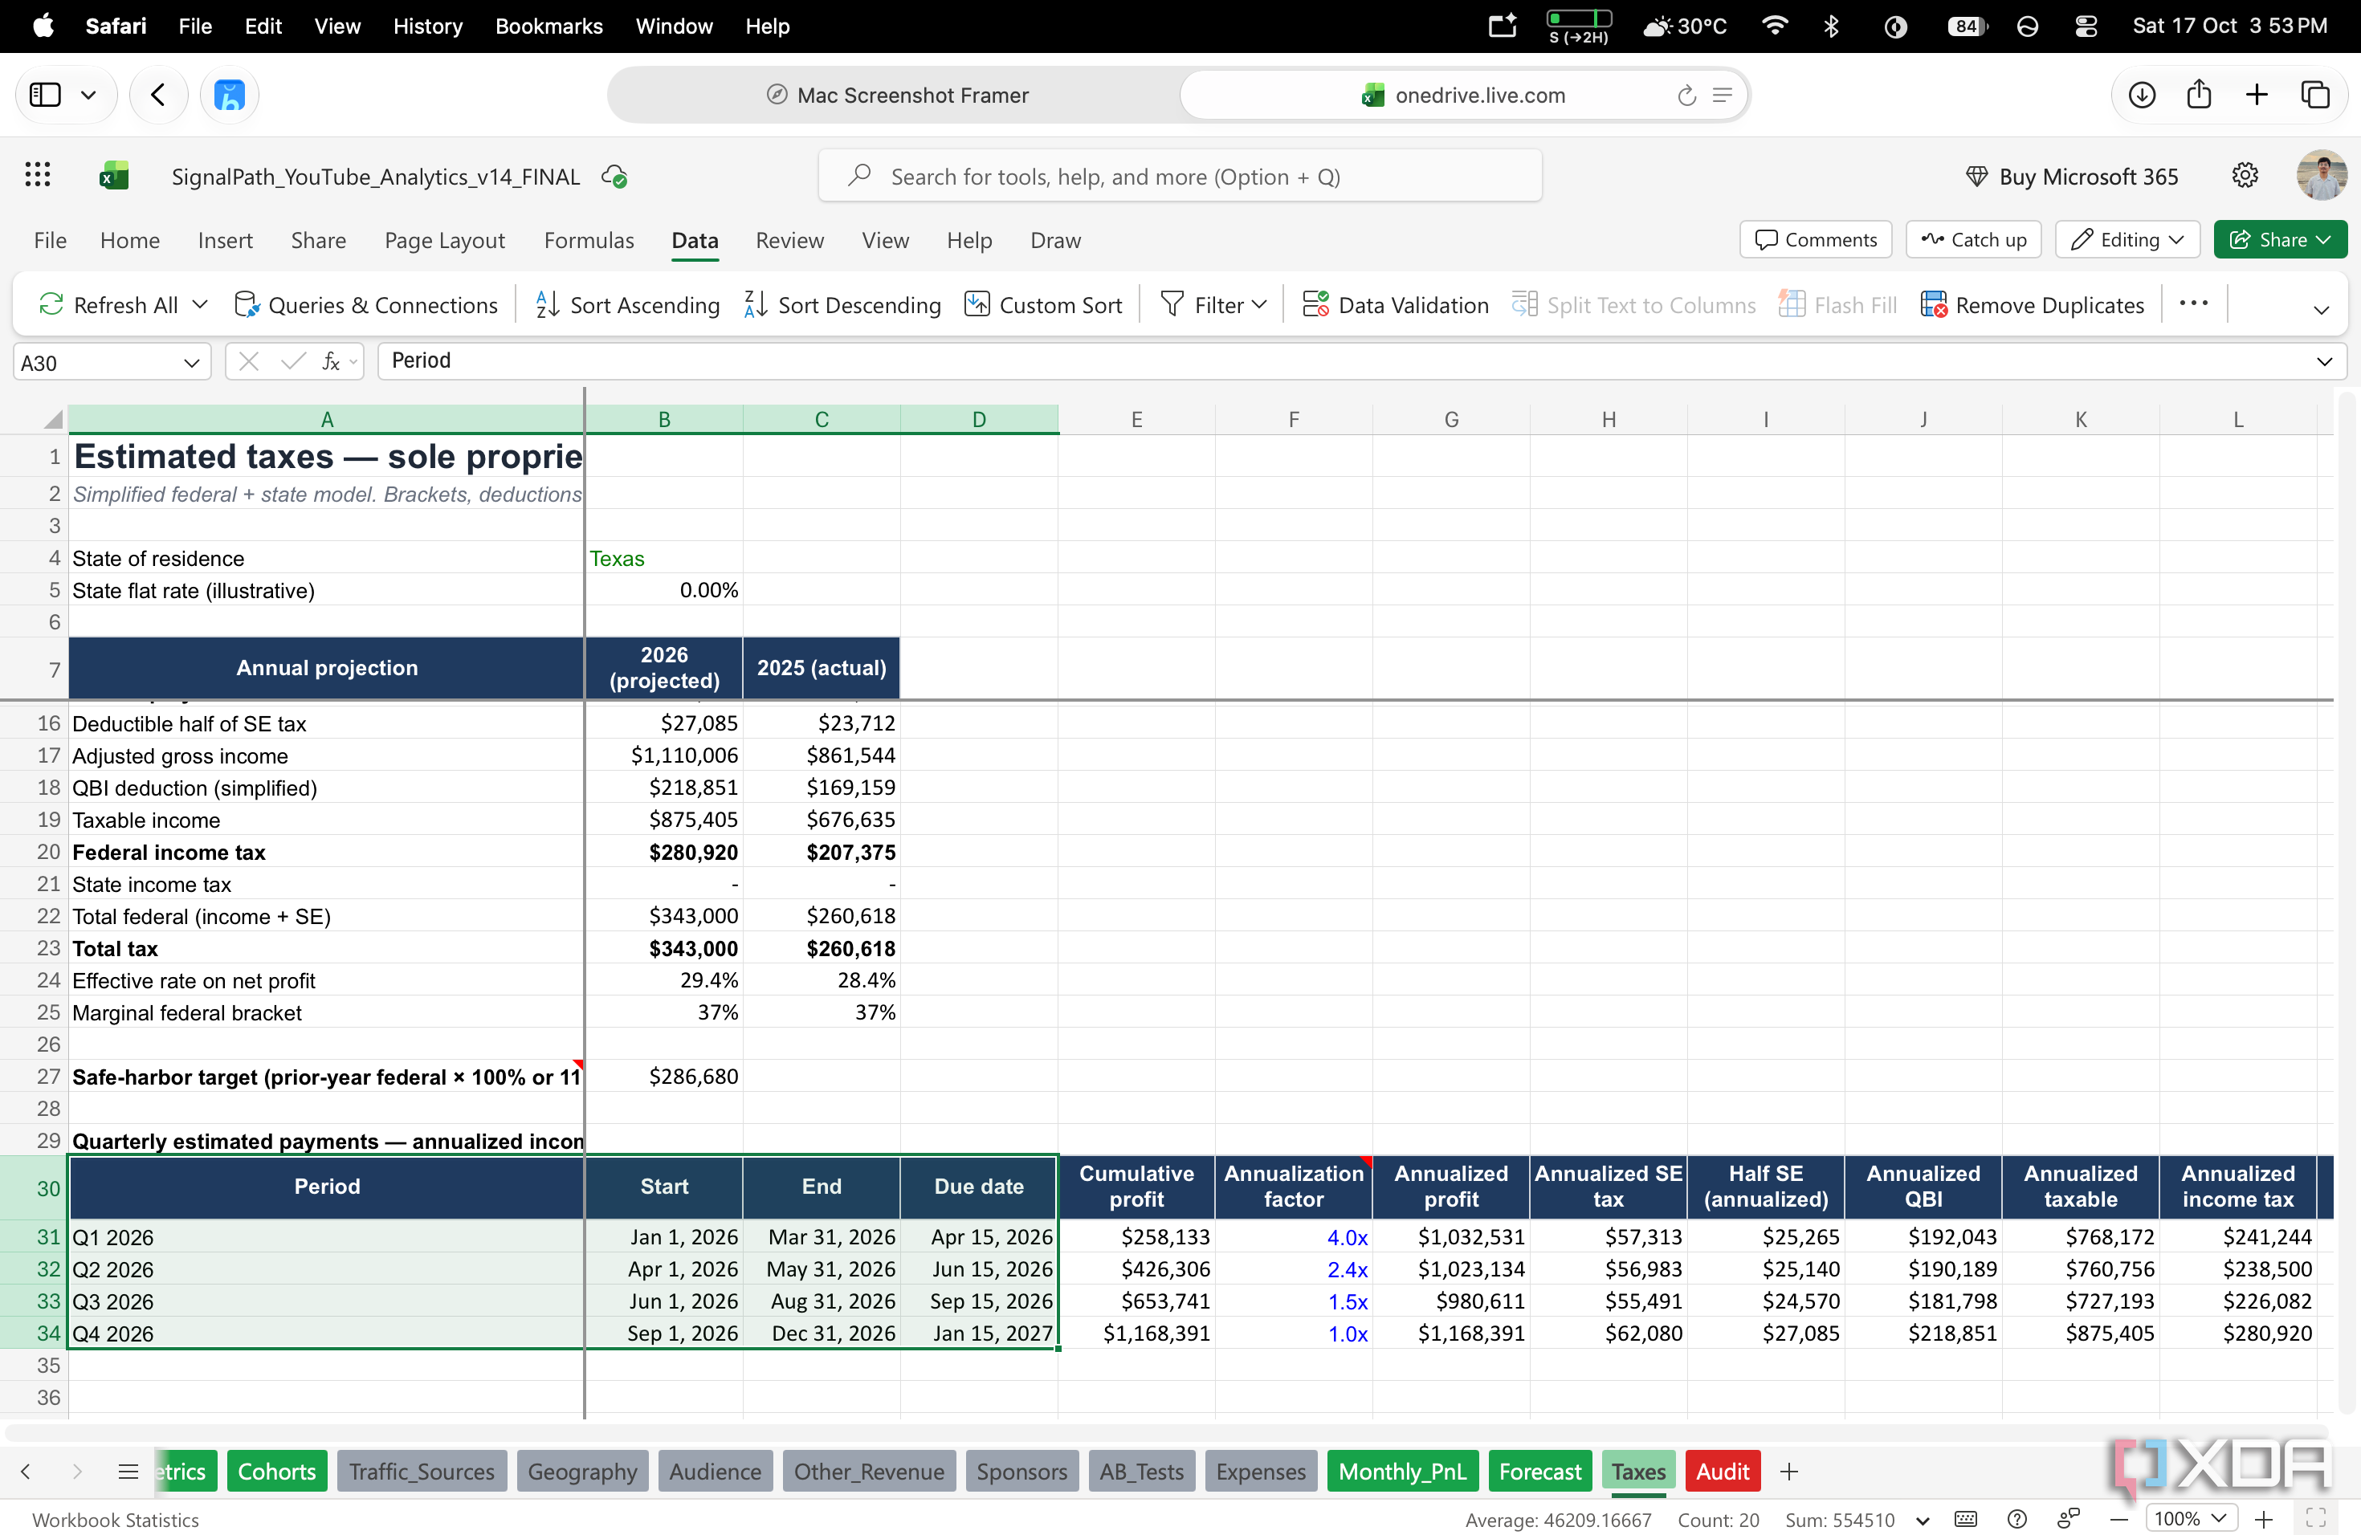Open more ribbon commands ellipsis
Image resolution: width=2361 pixels, height=1535 pixels.
pos(2193,303)
